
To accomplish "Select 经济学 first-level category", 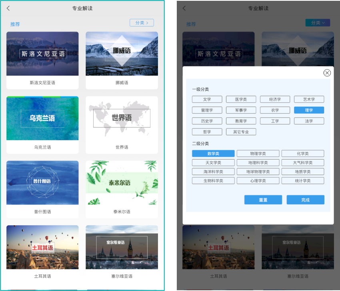I will click(275, 99).
